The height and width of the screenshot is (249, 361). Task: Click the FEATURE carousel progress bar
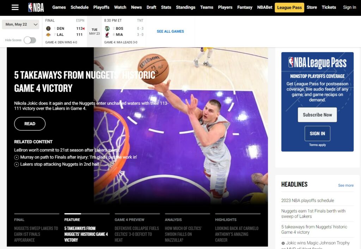[87, 214]
